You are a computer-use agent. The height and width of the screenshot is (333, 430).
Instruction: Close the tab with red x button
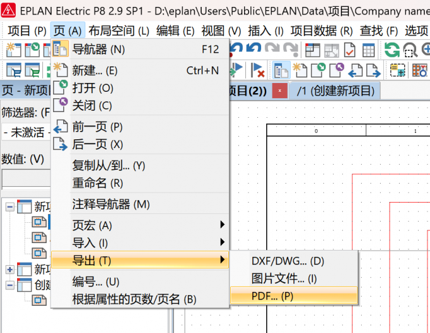[279, 91]
